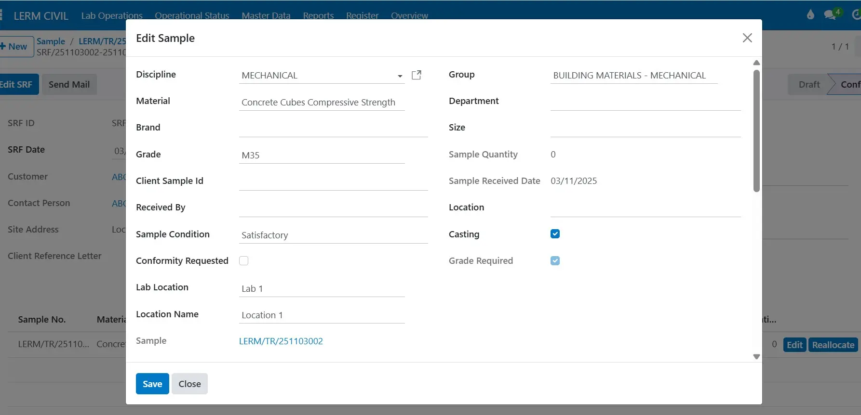The width and height of the screenshot is (861, 415).
Task: Click the dialog vertical scrollbar thumb
Action: point(756,130)
